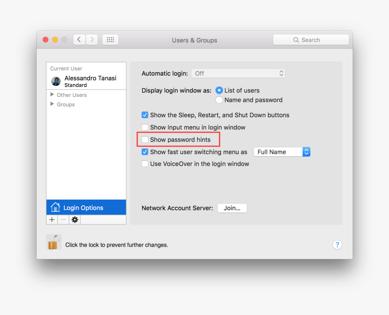Click the remove user minus icon
Viewport: 389px width, 315px height.
pos(63,220)
